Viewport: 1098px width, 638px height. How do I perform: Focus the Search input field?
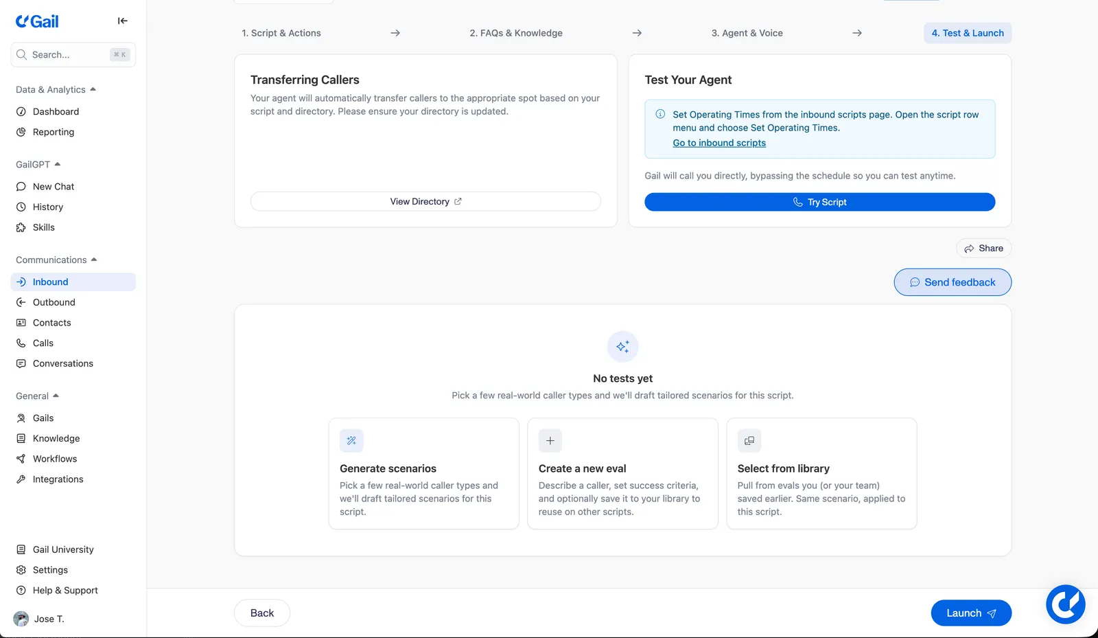73,54
